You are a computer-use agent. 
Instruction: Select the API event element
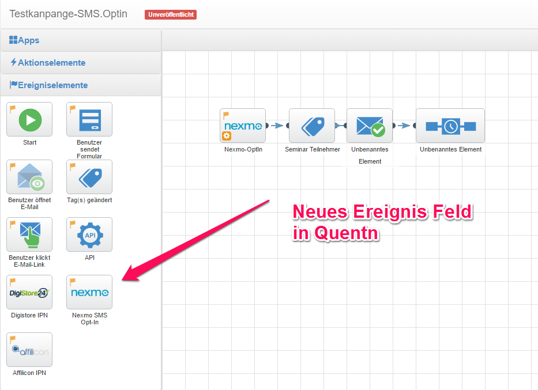[x=89, y=234]
